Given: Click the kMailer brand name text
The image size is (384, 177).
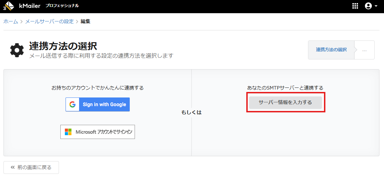Looking at the screenshot, I should click(30, 6).
